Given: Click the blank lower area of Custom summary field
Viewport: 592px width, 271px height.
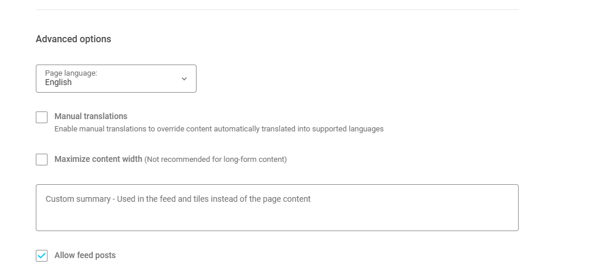Looking at the screenshot, I should [277, 220].
